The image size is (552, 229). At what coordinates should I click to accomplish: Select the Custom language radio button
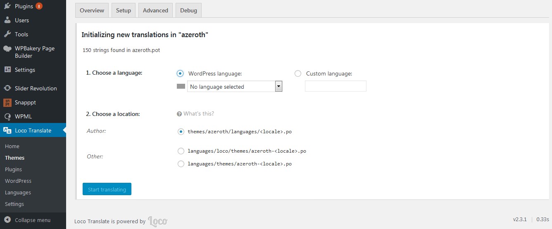coord(298,73)
